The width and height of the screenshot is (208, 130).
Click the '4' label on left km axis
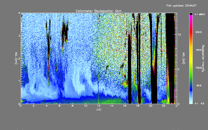pyautogui.click(x=19, y=13)
